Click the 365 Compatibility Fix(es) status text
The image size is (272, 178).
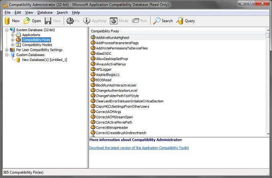tap(24, 172)
